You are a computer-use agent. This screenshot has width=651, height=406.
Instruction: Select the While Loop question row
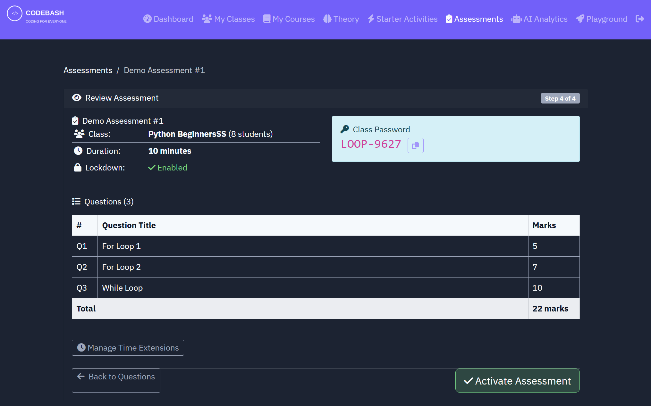tap(123, 288)
